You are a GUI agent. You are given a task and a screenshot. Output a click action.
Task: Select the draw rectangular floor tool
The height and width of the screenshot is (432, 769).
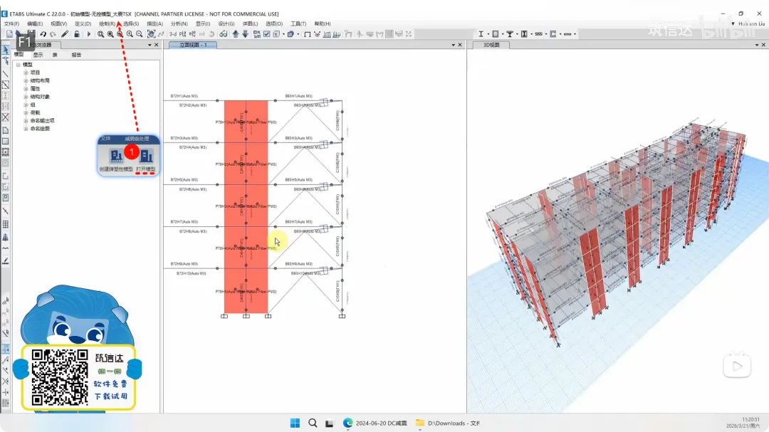pos(6,141)
